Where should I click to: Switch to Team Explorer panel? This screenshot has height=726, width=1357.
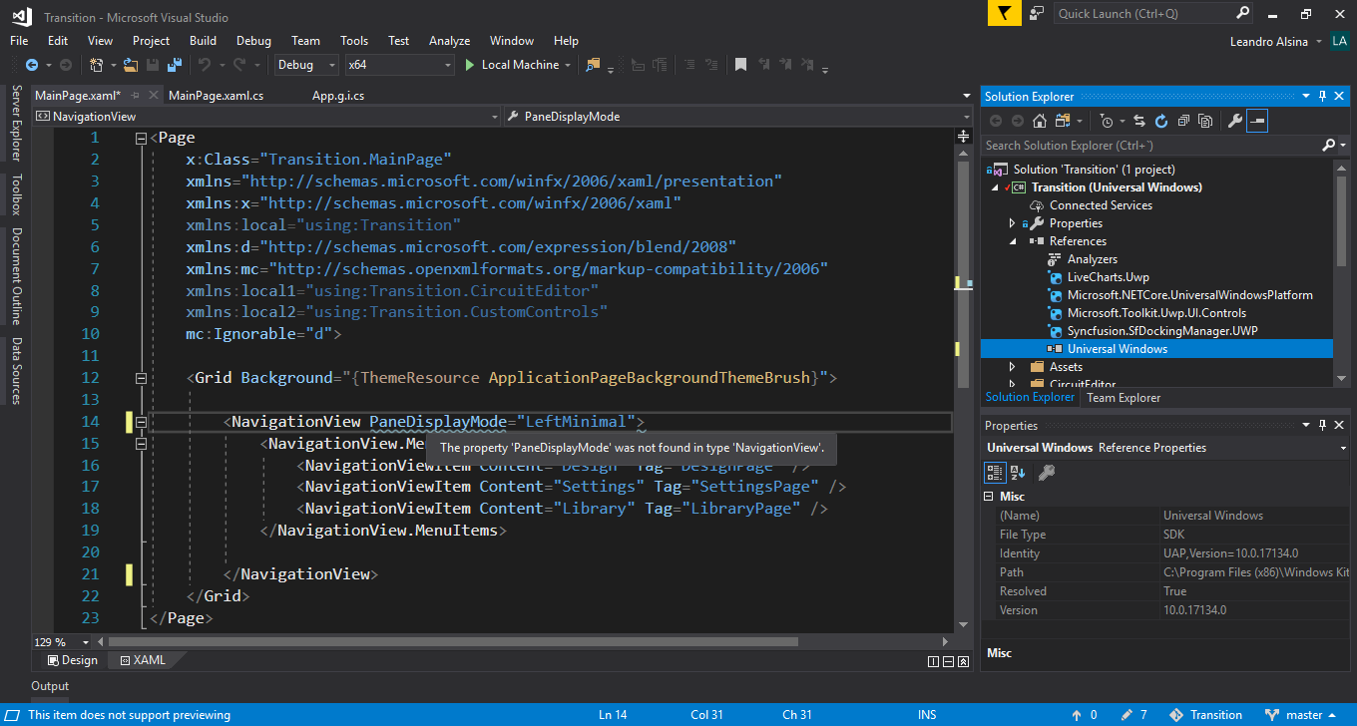[1124, 397]
